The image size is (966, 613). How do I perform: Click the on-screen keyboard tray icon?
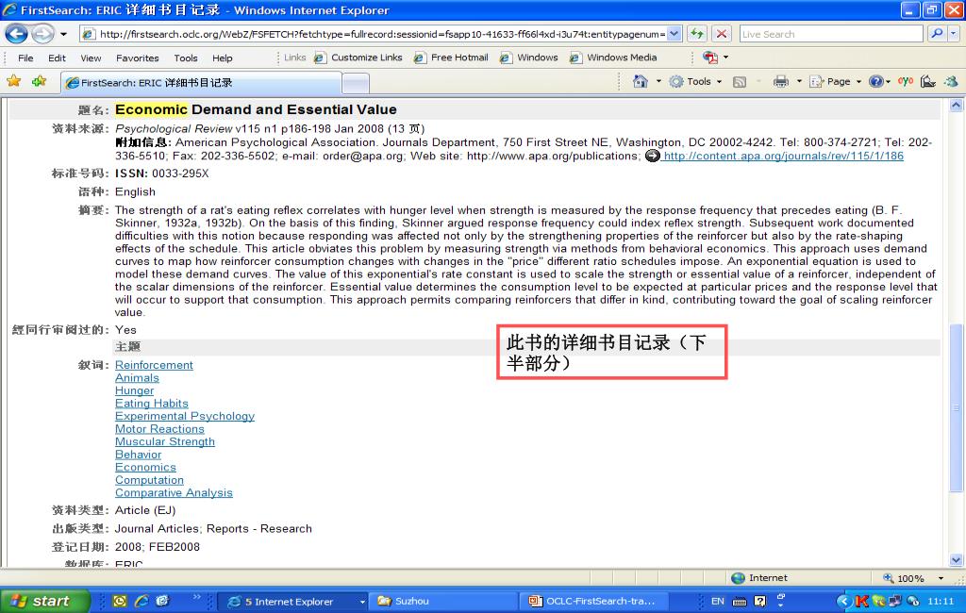pos(740,602)
